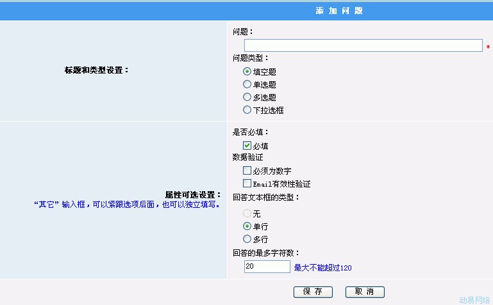
Task: Select the 填空题 question type
Action: pos(247,72)
